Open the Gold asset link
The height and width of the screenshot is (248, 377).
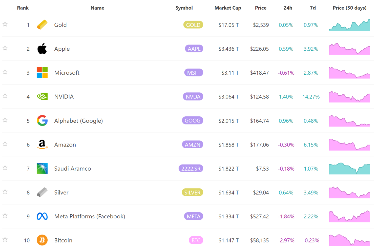(x=60, y=25)
